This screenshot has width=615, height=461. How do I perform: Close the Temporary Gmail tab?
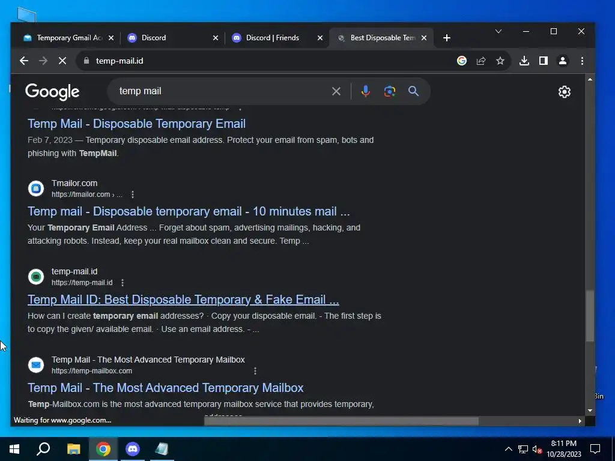[111, 38]
